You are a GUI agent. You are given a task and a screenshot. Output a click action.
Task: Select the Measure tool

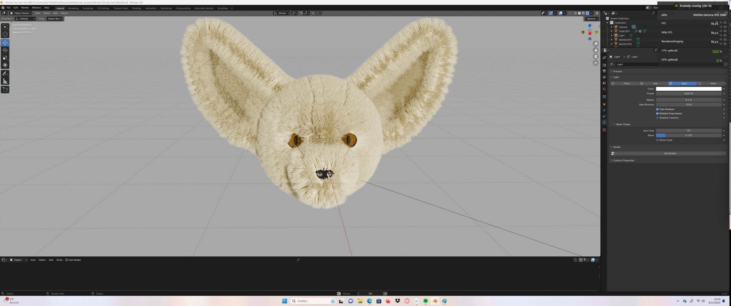pos(5,81)
